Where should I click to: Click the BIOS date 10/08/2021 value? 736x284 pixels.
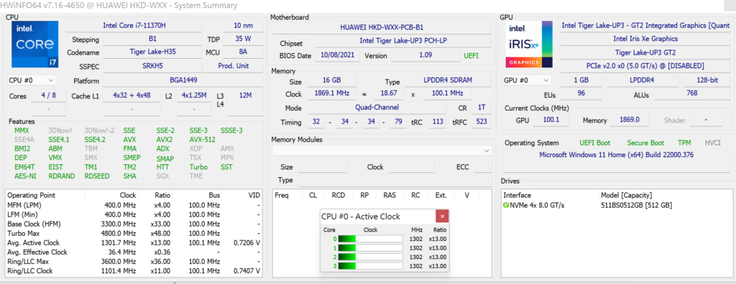(338, 56)
